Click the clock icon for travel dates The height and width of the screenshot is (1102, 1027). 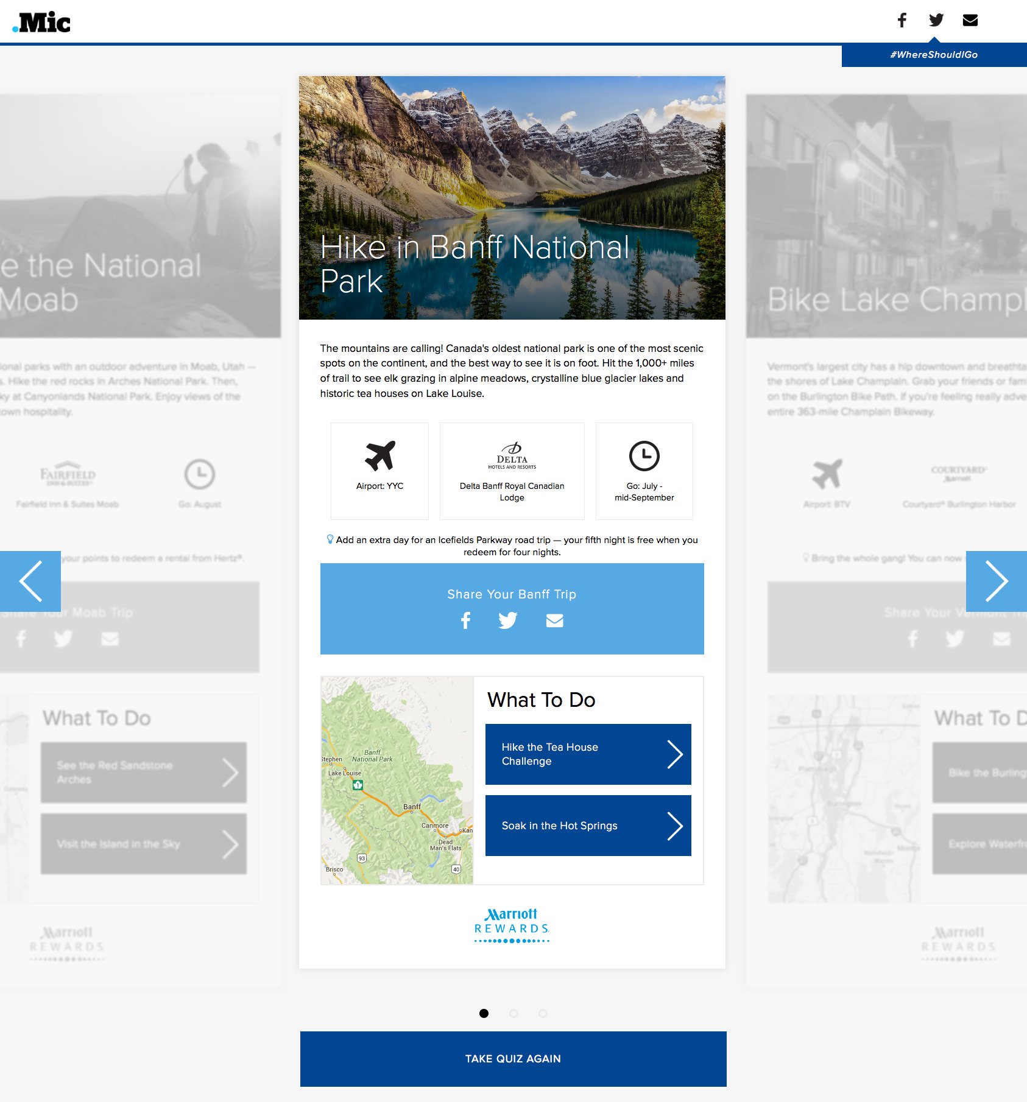coord(644,456)
